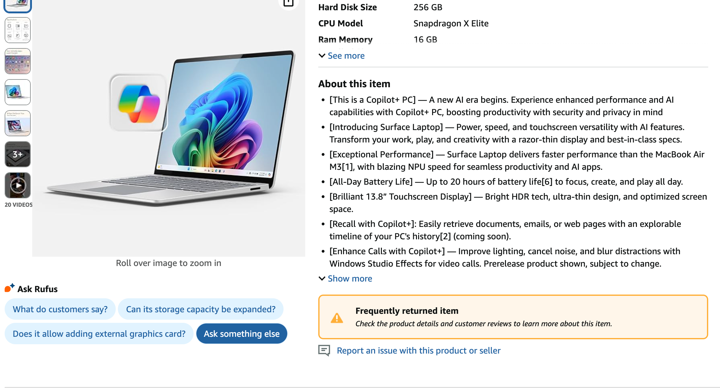Expand "See more" product specifications
Screen dimensions: 720x388
click(x=346, y=56)
